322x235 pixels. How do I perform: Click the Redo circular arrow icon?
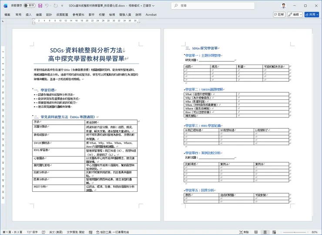[x=56, y=6]
